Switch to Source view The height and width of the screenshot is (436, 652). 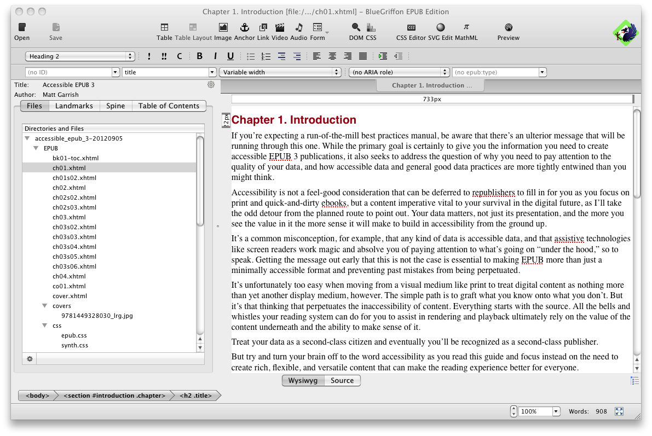[342, 380]
